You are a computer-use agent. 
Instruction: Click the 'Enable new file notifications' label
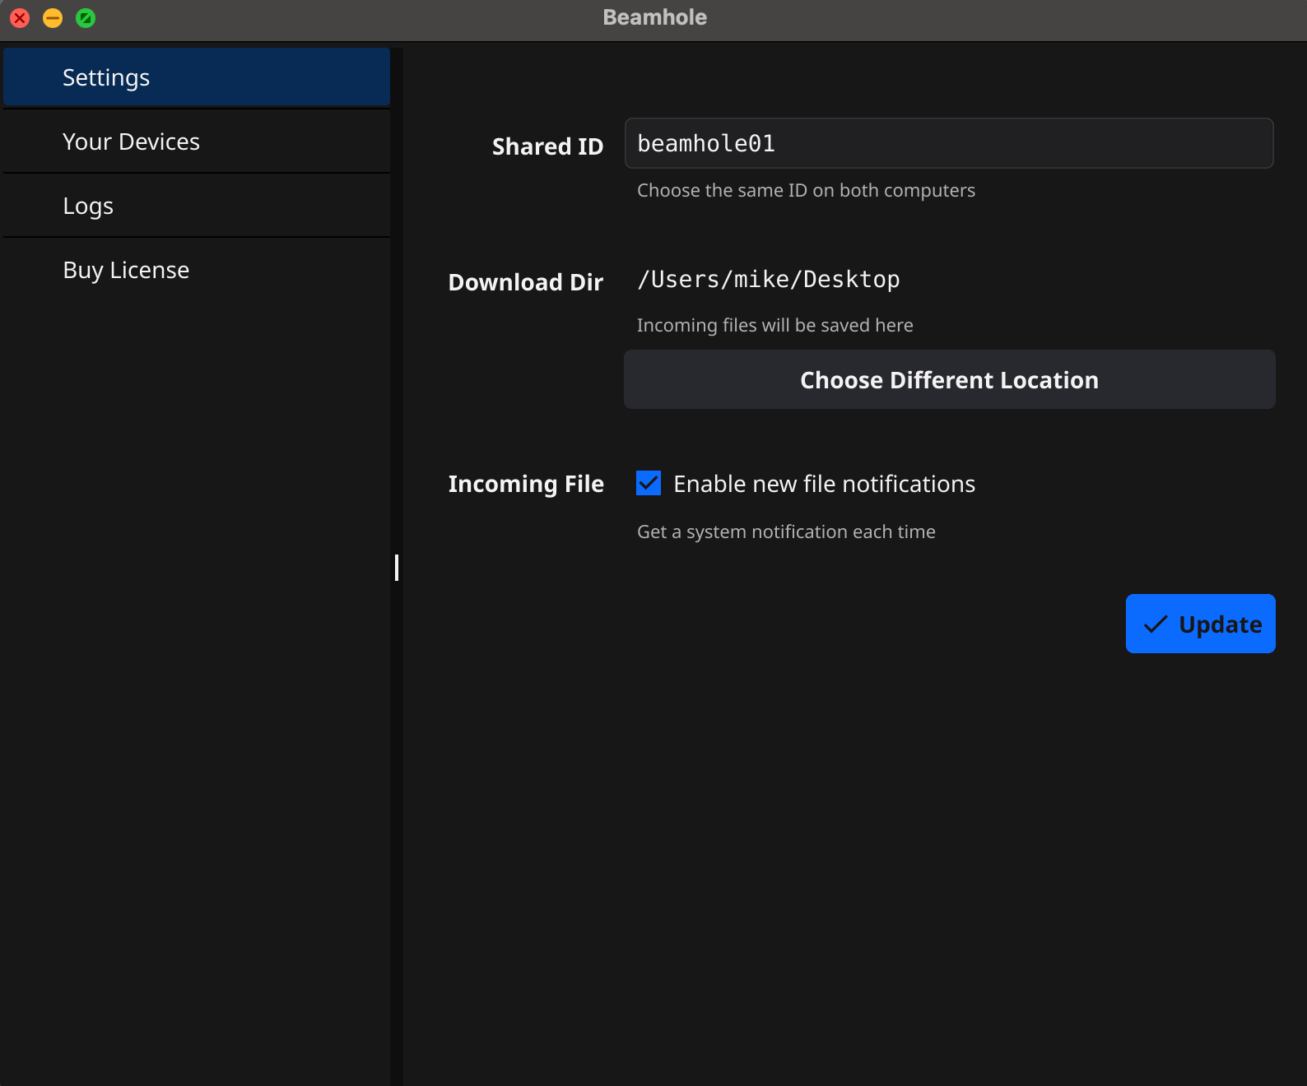(824, 484)
